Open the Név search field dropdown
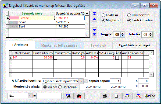This screenshot has width=161, height=104. pos(30,96)
